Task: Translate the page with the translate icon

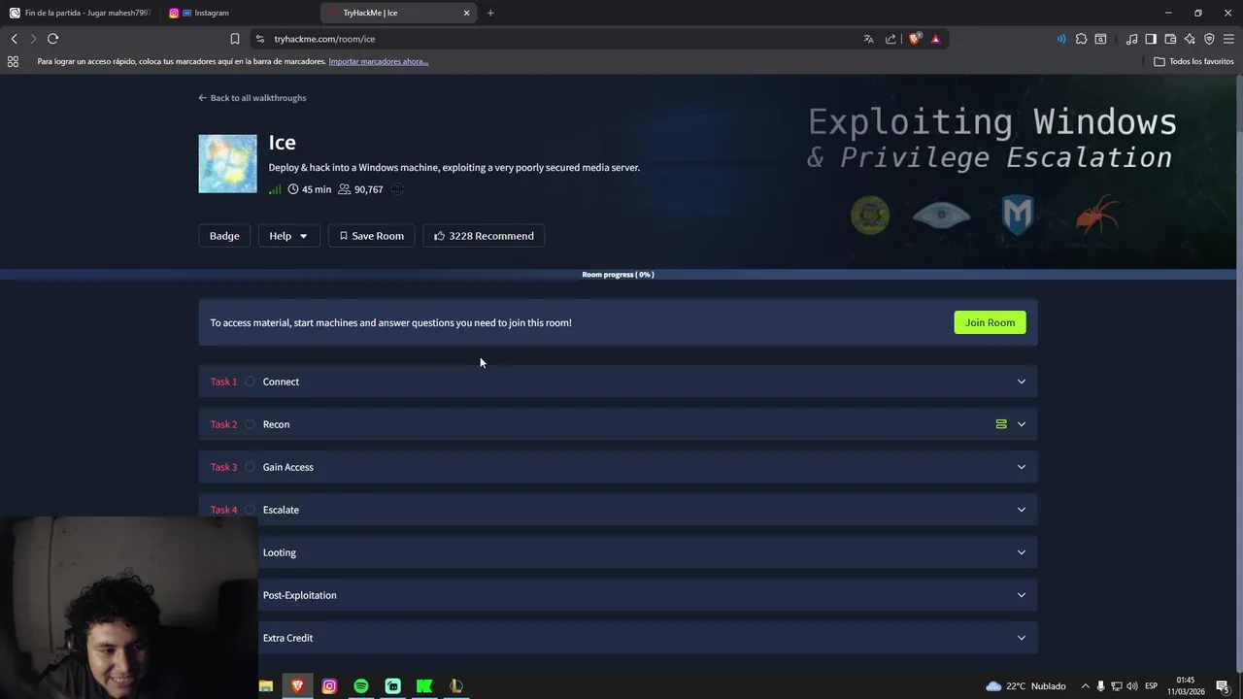Action: click(868, 39)
